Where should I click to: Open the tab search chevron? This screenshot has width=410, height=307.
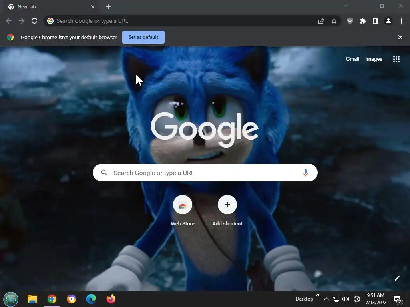pos(346,6)
